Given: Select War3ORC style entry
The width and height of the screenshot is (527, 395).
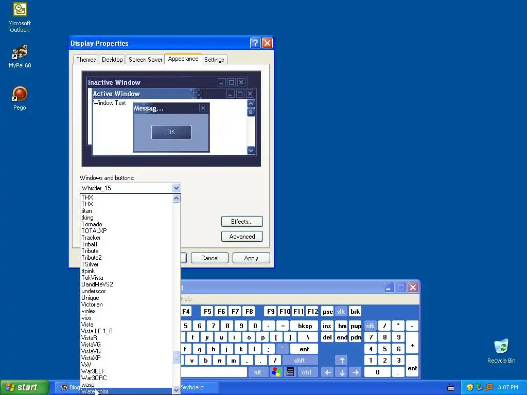Looking at the screenshot, I should (126, 378).
